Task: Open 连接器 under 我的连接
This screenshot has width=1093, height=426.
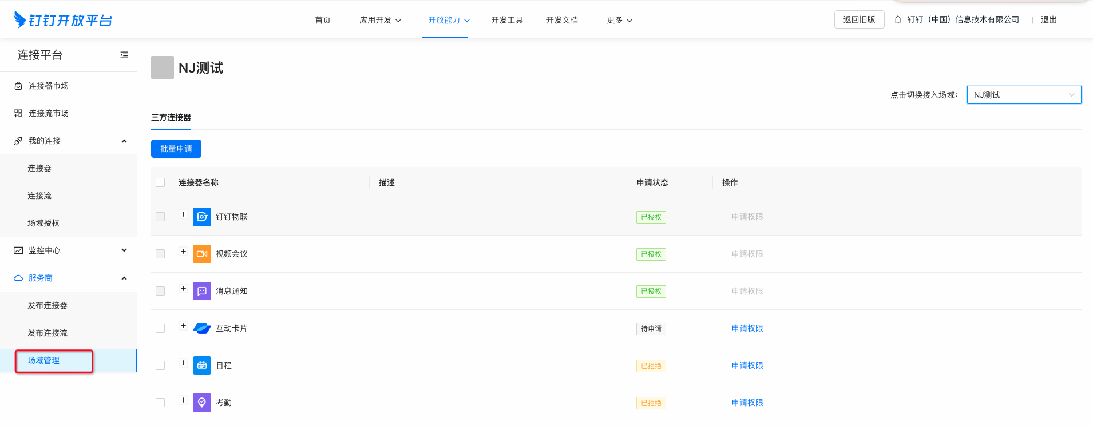Action: [x=39, y=168]
